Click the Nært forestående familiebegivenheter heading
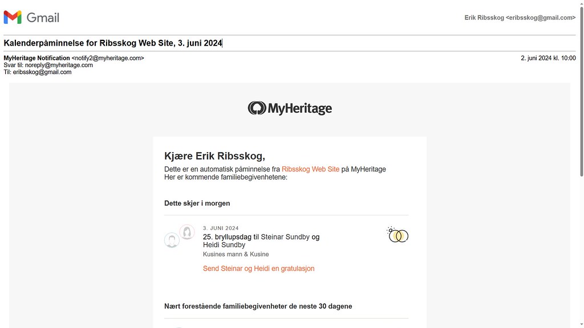This screenshot has width=584, height=328. (258, 306)
